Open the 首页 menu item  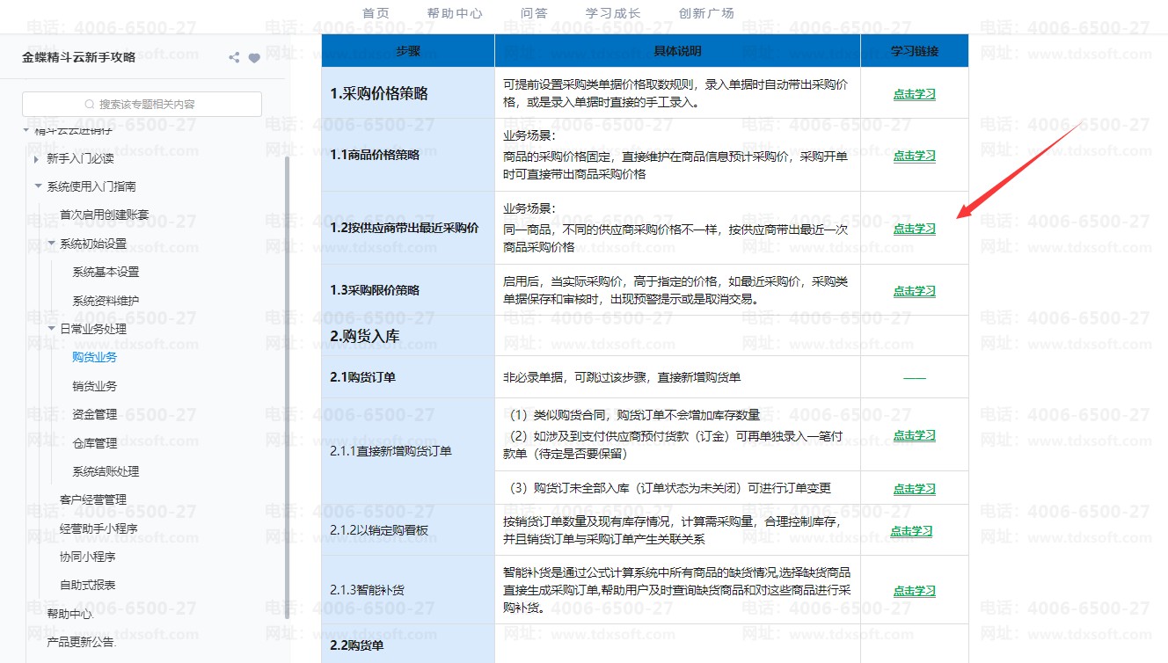click(376, 13)
